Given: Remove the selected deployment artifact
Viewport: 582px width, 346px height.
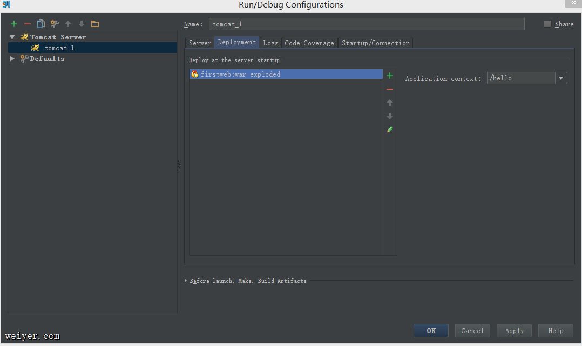Looking at the screenshot, I should [x=390, y=89].
